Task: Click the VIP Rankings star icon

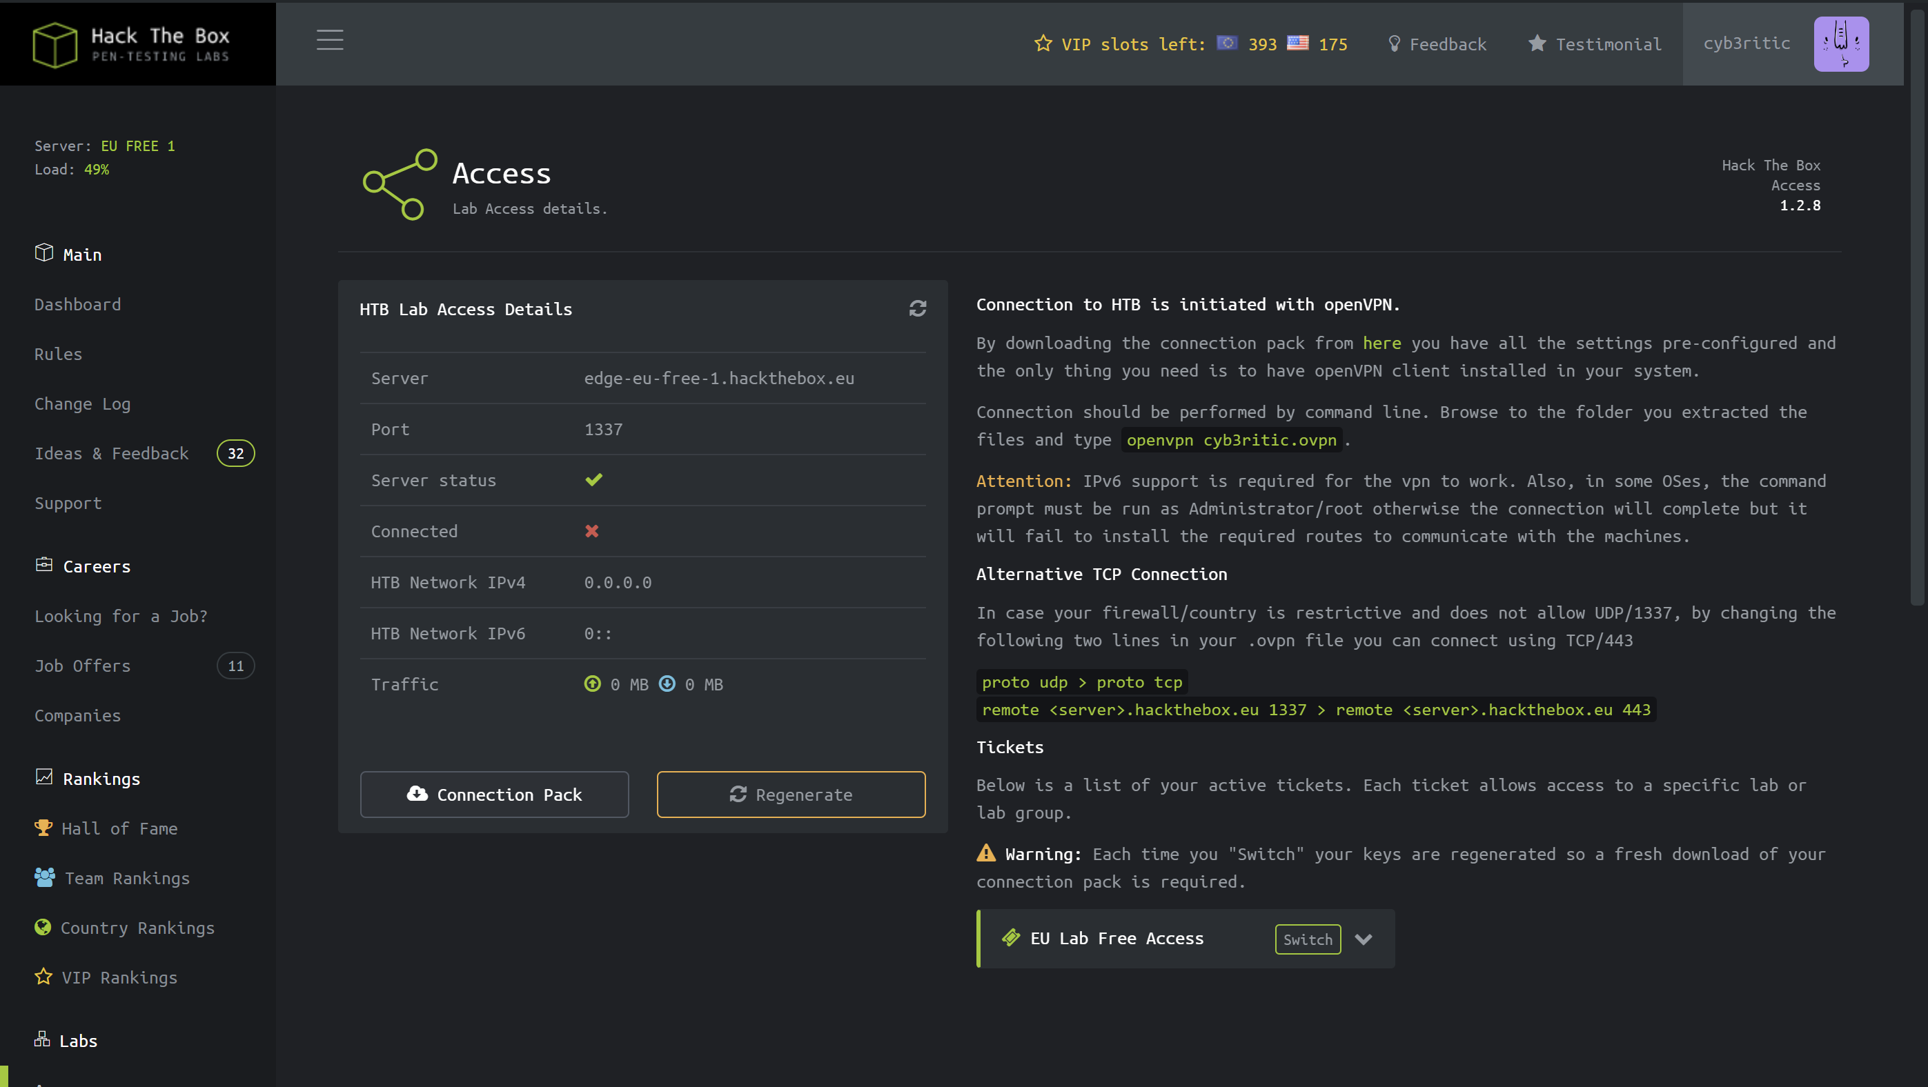Action: click(43, 976)
